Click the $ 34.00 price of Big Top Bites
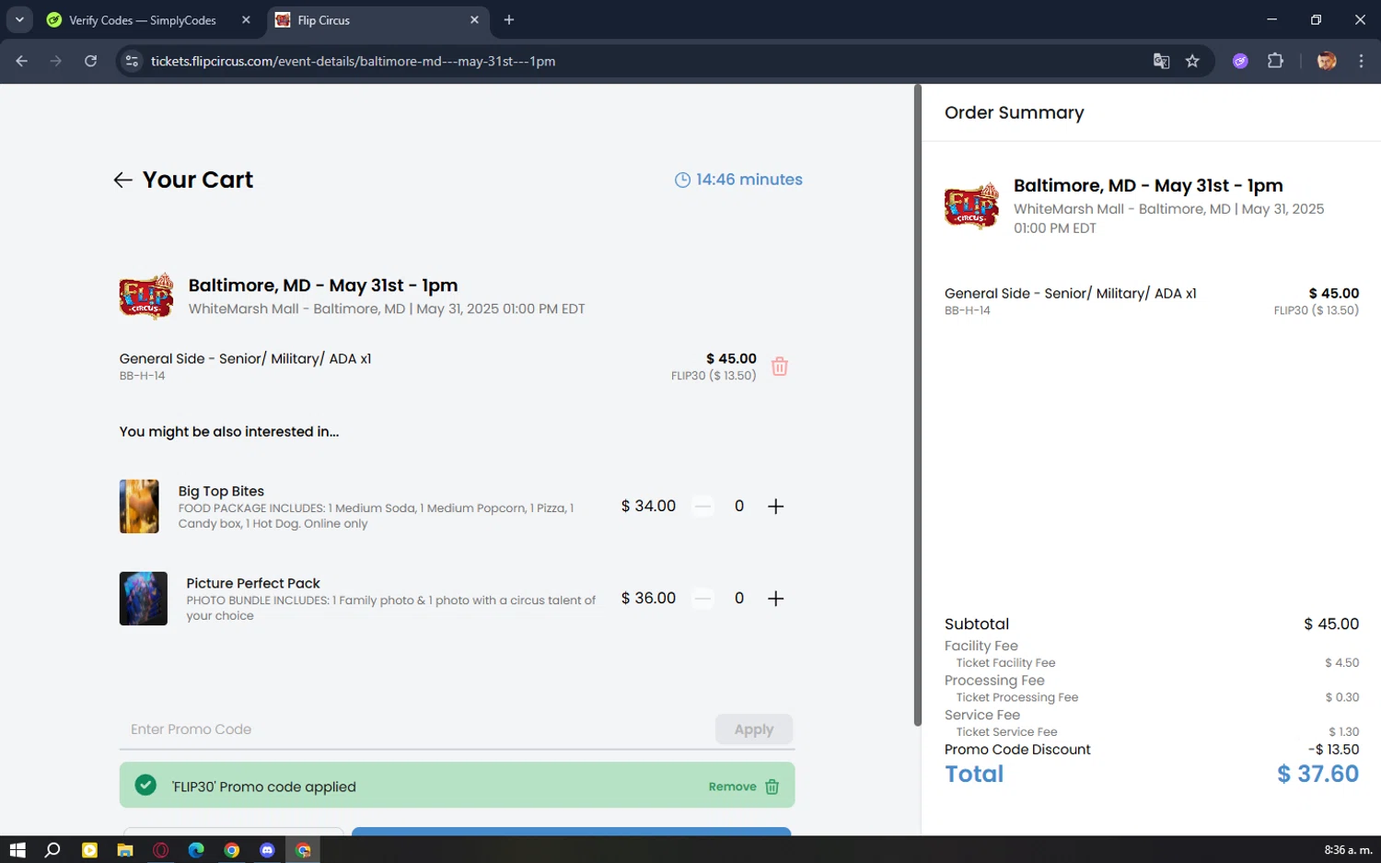Image resolution: width=1381 pixels, height=863 pixels. tap(648, 507)
